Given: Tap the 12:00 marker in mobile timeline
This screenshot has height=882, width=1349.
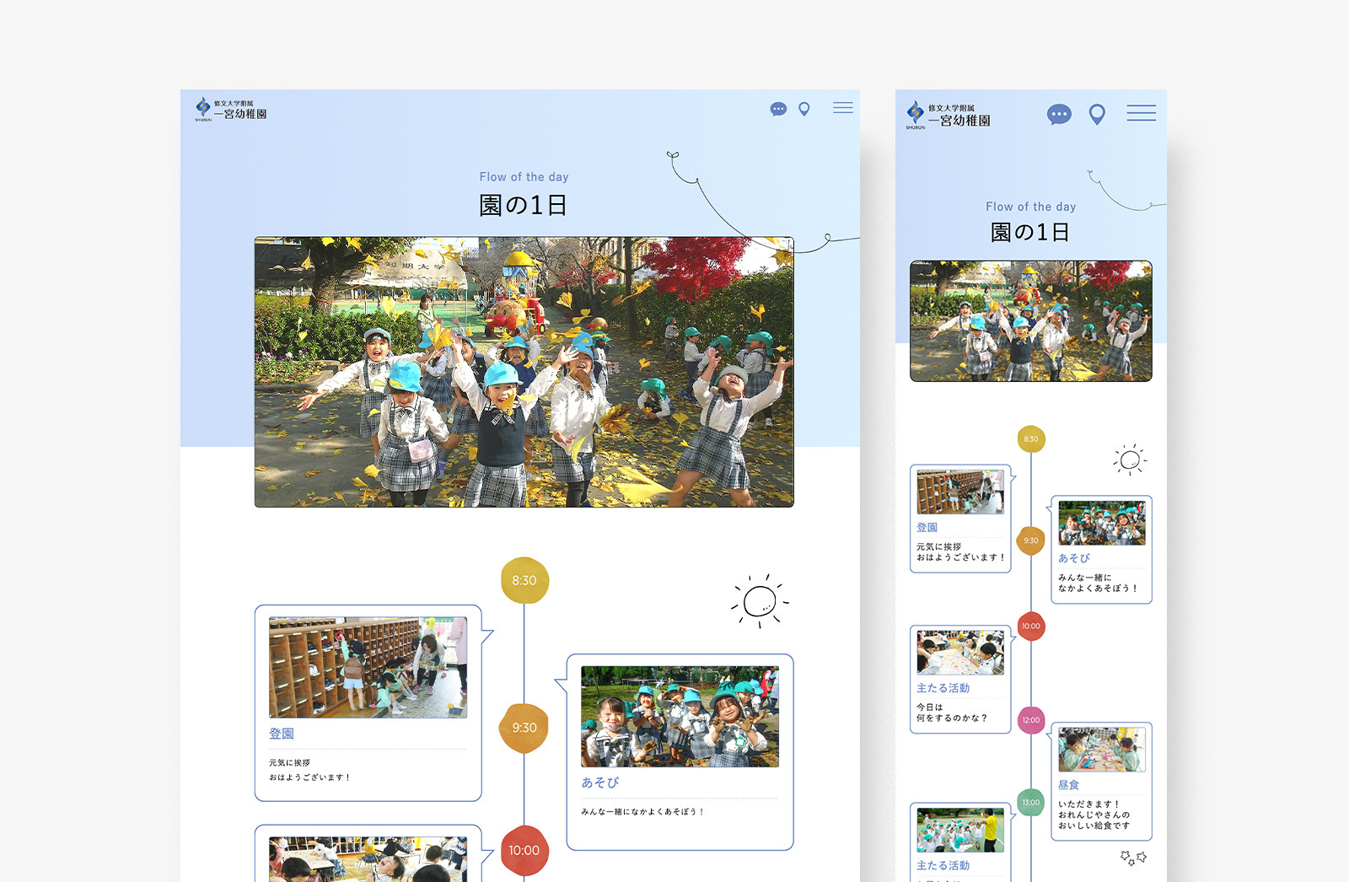Looking at the screenshot, I should 1031,720.
